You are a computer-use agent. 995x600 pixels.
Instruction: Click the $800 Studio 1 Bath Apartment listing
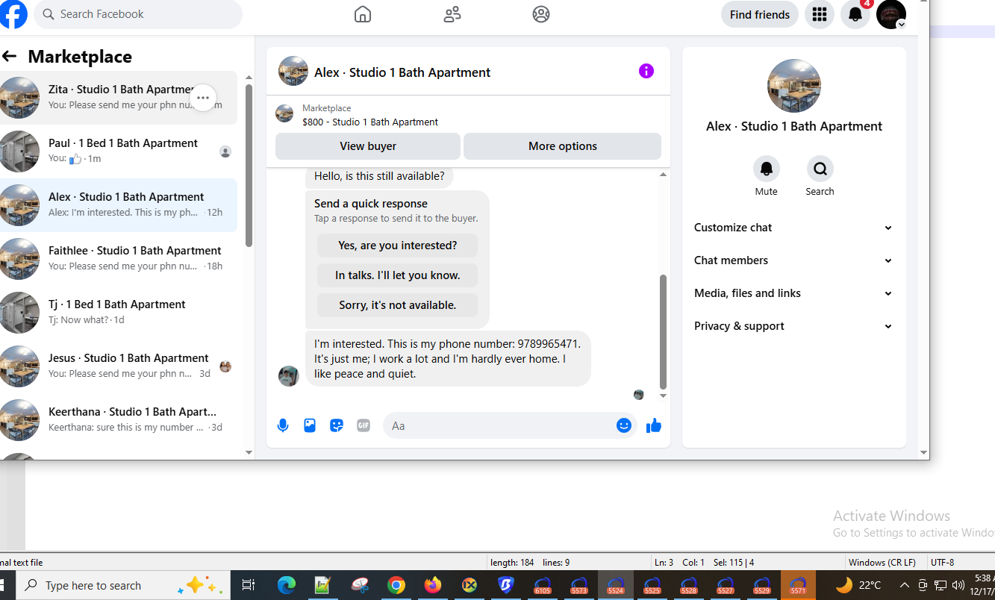370,122
